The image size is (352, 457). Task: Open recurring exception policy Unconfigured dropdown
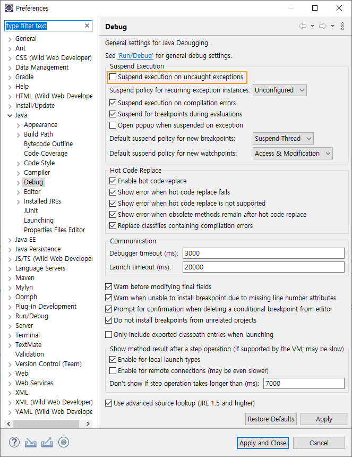279,90
